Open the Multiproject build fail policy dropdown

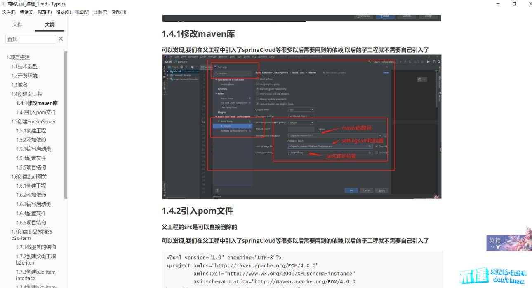pos(301,123)
